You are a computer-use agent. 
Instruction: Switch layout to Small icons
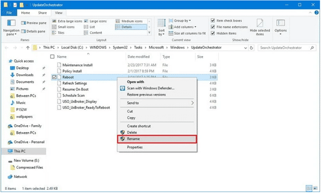[x=63, y=27]
